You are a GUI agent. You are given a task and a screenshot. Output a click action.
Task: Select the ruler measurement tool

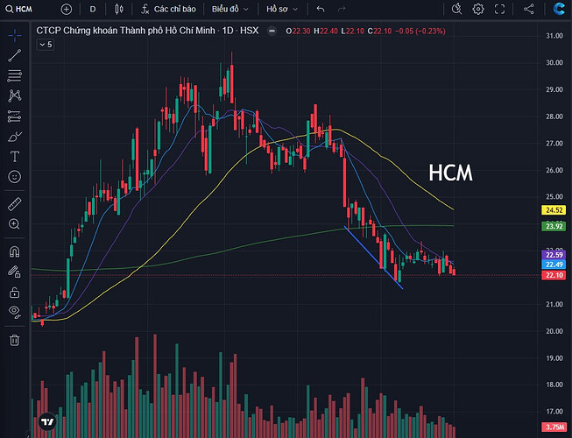(x=15, y=204)
